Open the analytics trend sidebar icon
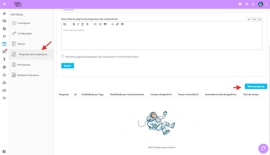The height and width of the screenshot is (155, 270). pyautogui.click(x=4, y=98)
